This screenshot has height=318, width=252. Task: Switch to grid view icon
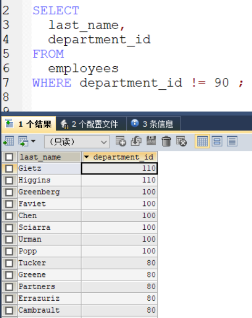(202, 141)
